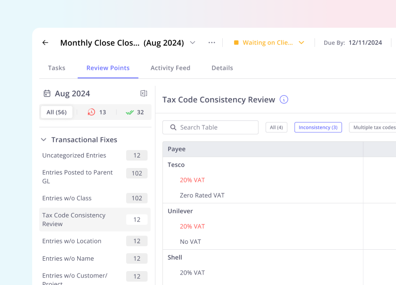This screenshot has width=396, height=285.
Task: Select the Unilever payee row
Action: (x=180, y=211)
